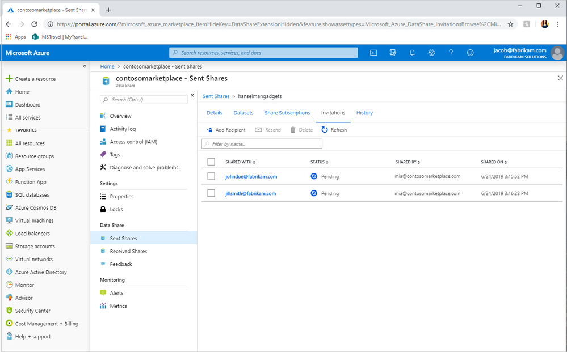Viewport: 567px width, 352px height.
Task: Open the notifications bell icon
Action: 412,53
